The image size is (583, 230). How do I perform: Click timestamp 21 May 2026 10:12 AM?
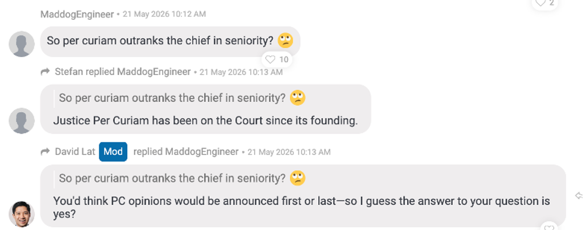[x=164, y=14]
